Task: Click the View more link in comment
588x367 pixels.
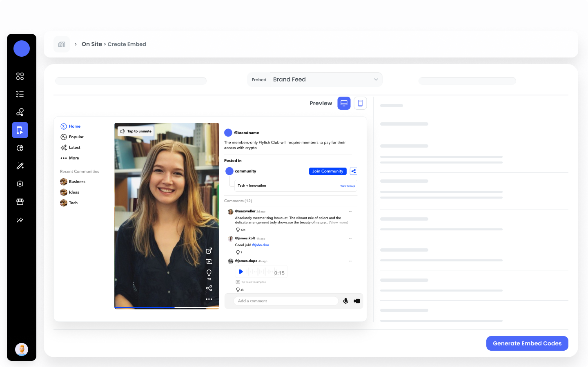Action: point(339,223)
